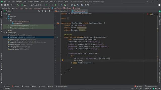Open the AVD Manager icon

[75, 5]
